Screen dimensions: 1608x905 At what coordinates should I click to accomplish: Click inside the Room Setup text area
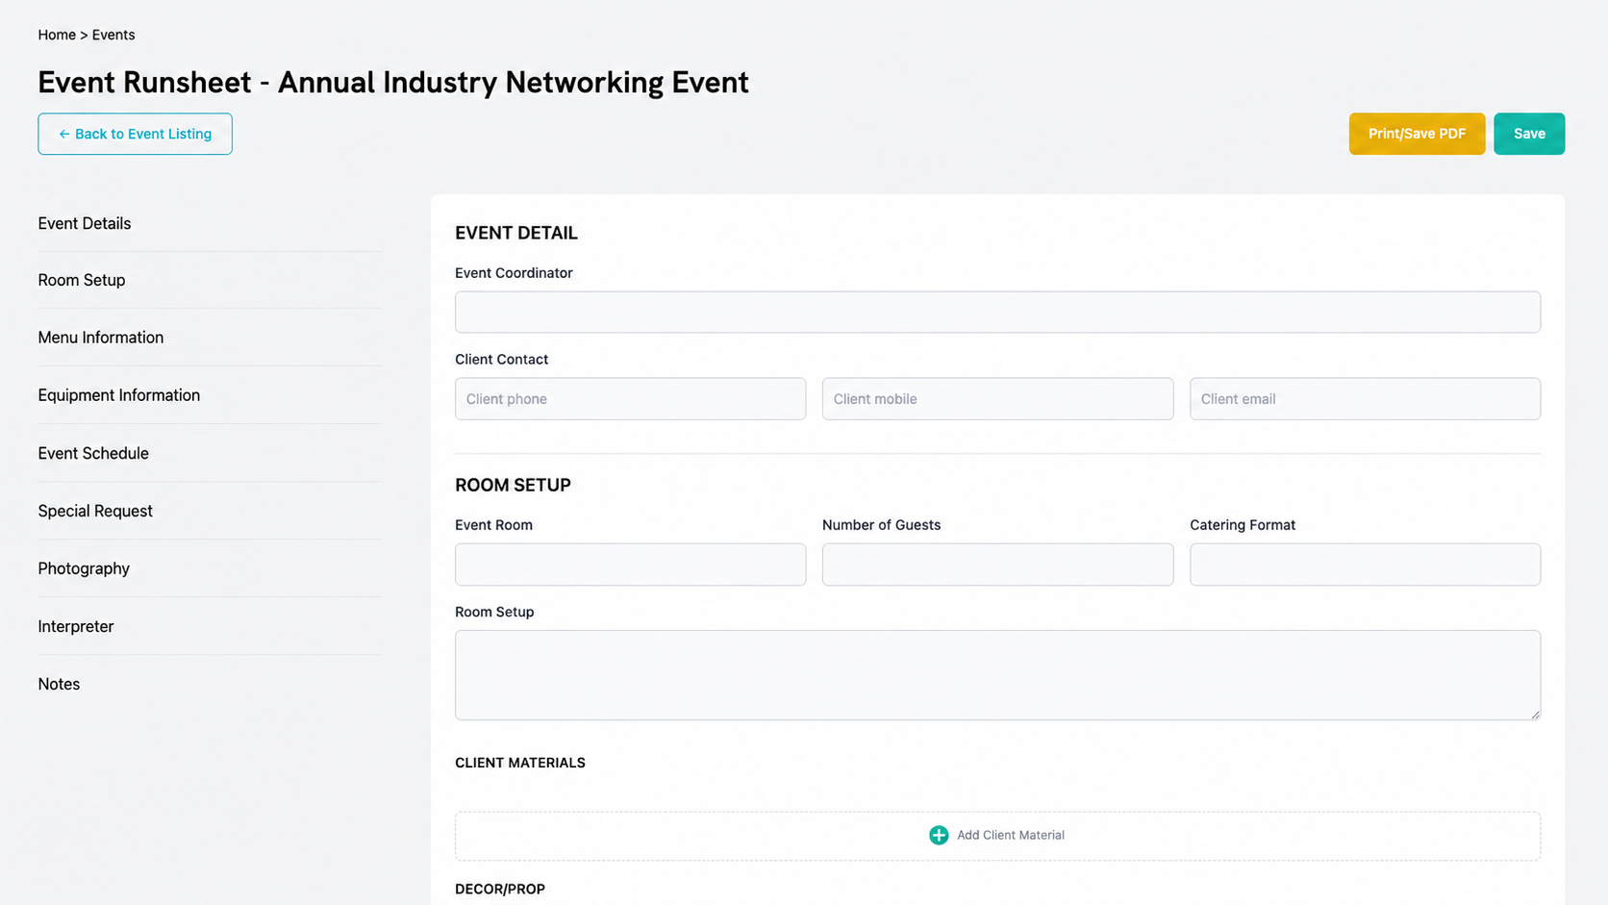[997, 675]
